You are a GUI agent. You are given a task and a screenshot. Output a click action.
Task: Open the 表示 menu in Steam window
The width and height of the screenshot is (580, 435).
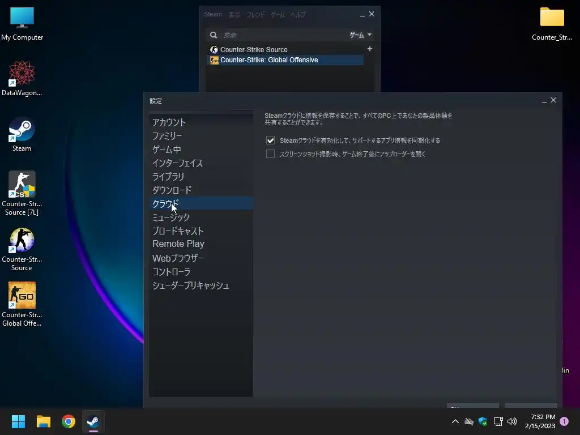[x=234, y=14]
